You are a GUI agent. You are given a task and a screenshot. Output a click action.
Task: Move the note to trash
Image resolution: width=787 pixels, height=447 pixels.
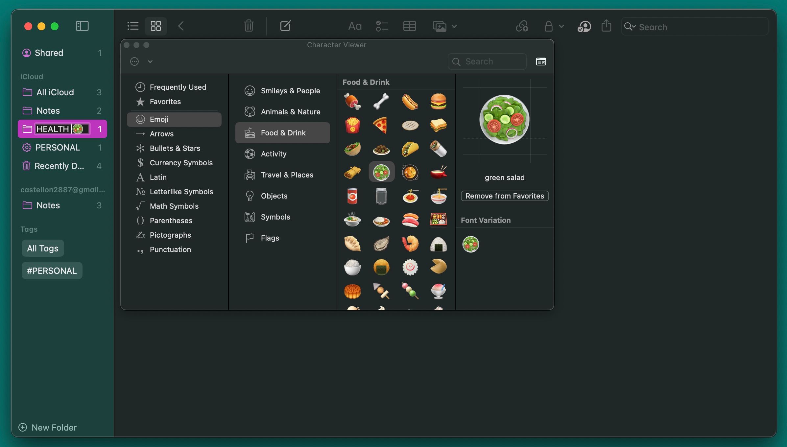[x=249, y=26]
